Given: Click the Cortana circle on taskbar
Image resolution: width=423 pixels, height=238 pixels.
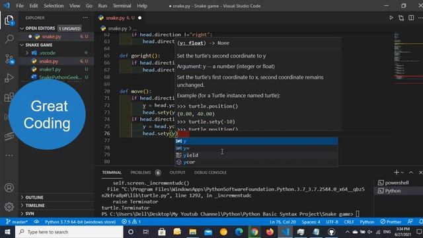Looking at the screenshot, I should [x=131, y=232].
